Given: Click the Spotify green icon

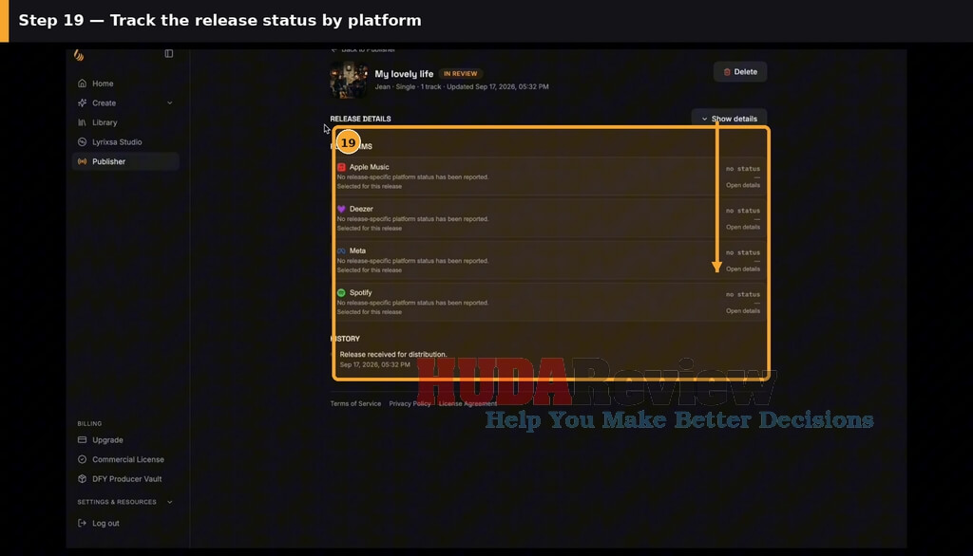Looking at the screenshot, I should pyautogui.click(x=341, y=292).
